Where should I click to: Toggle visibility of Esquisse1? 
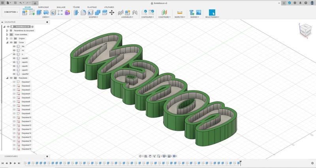pyautogui.click(x=14, y=82)
